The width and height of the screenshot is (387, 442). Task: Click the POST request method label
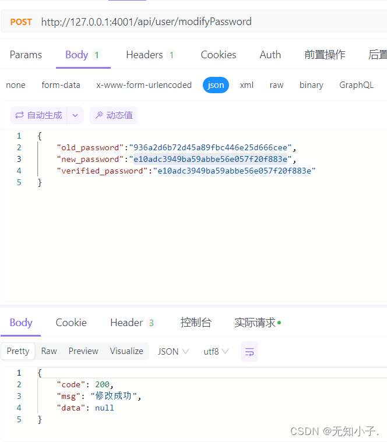tap(21, 22)
